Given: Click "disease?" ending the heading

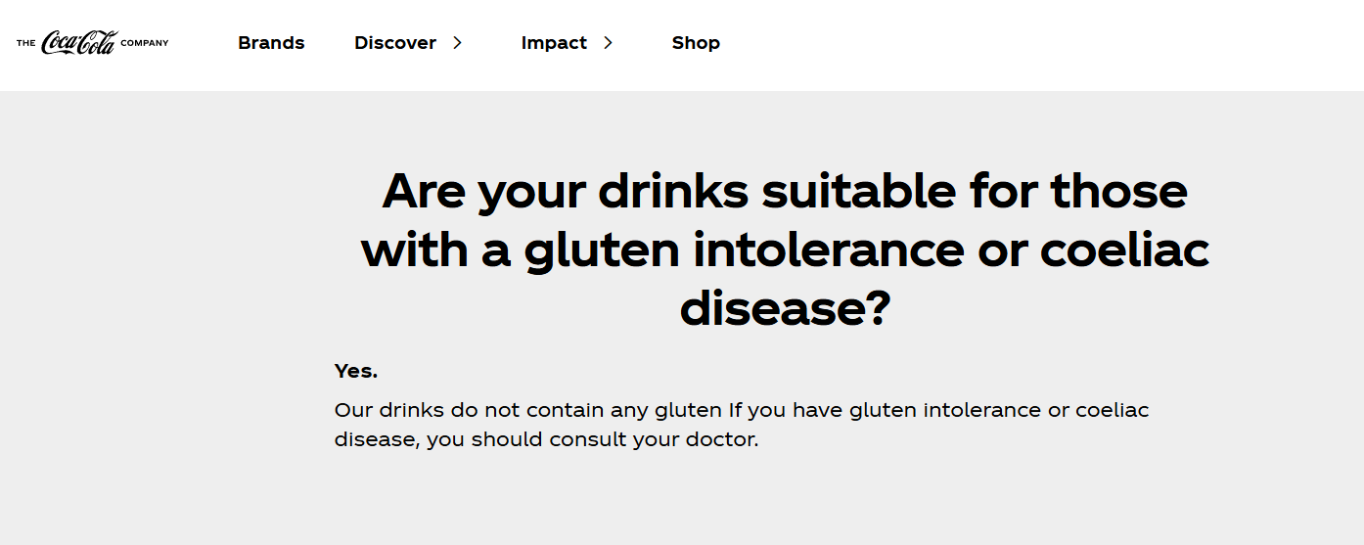Looking at the screenshot, I should click(x=785, y=308).
